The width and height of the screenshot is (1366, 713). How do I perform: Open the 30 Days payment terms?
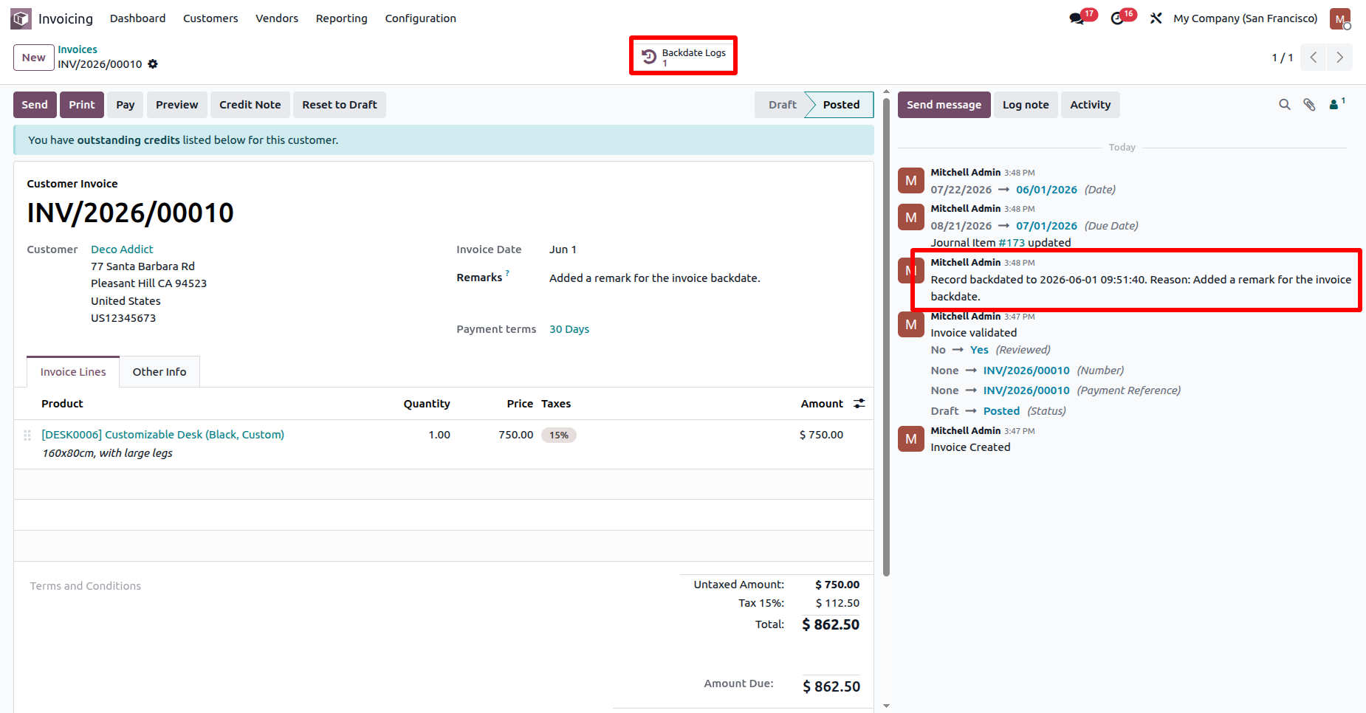point(569,329)
